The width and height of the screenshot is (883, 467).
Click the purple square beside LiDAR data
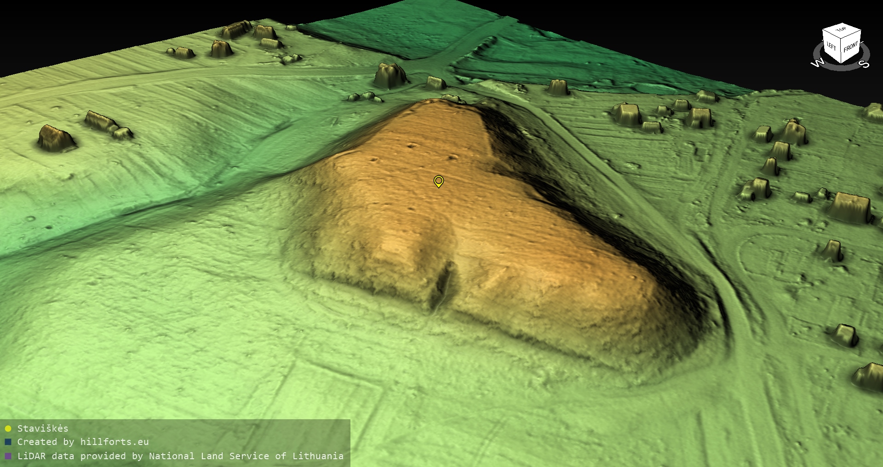click(x=8, y=456)
